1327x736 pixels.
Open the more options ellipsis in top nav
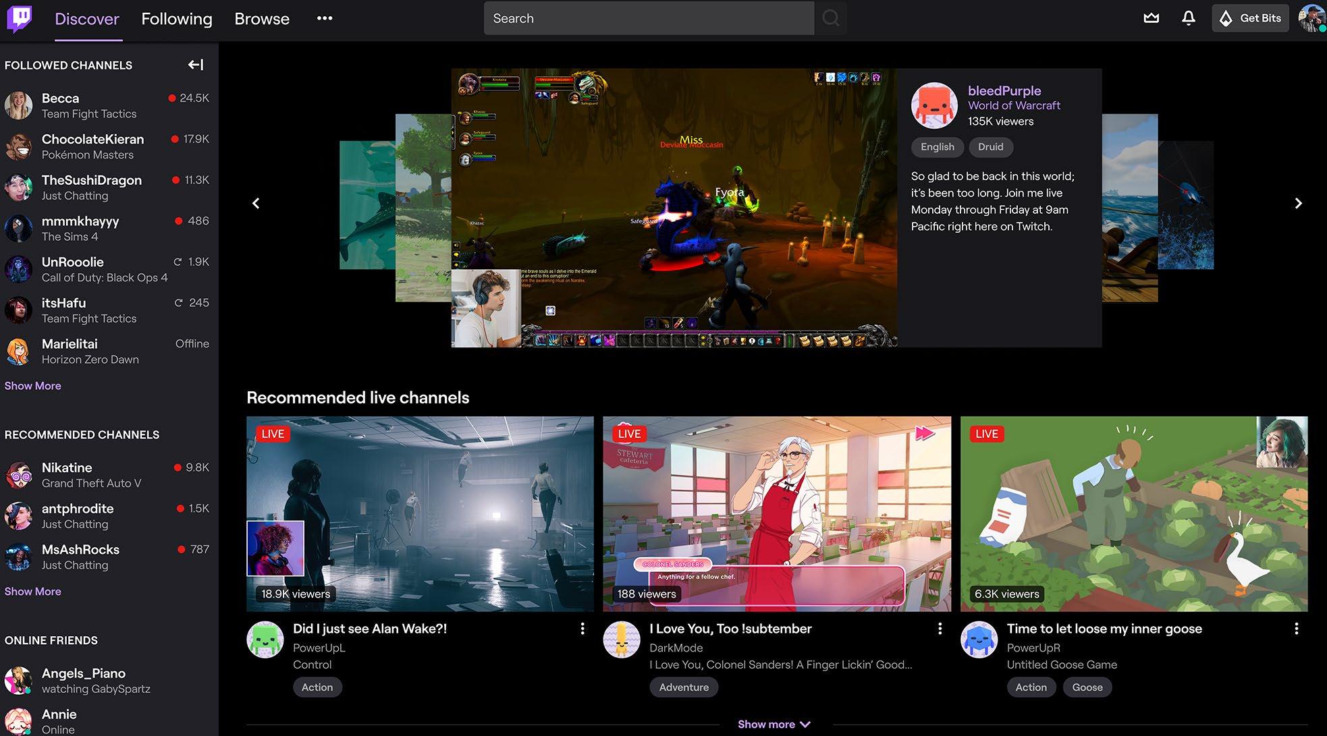(x=325, y=18)
